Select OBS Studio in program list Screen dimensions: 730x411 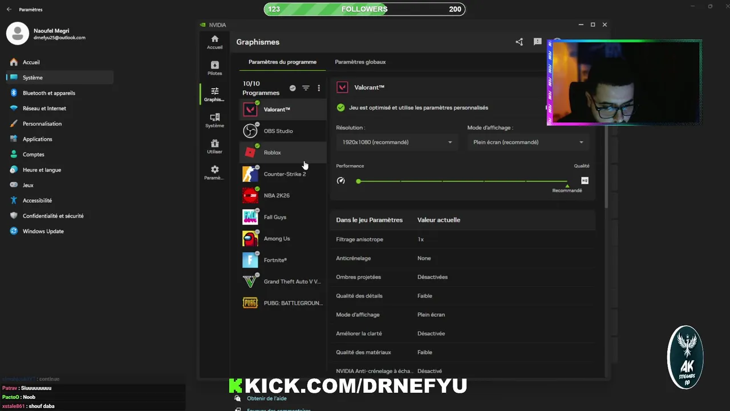(x=283, y=131)
